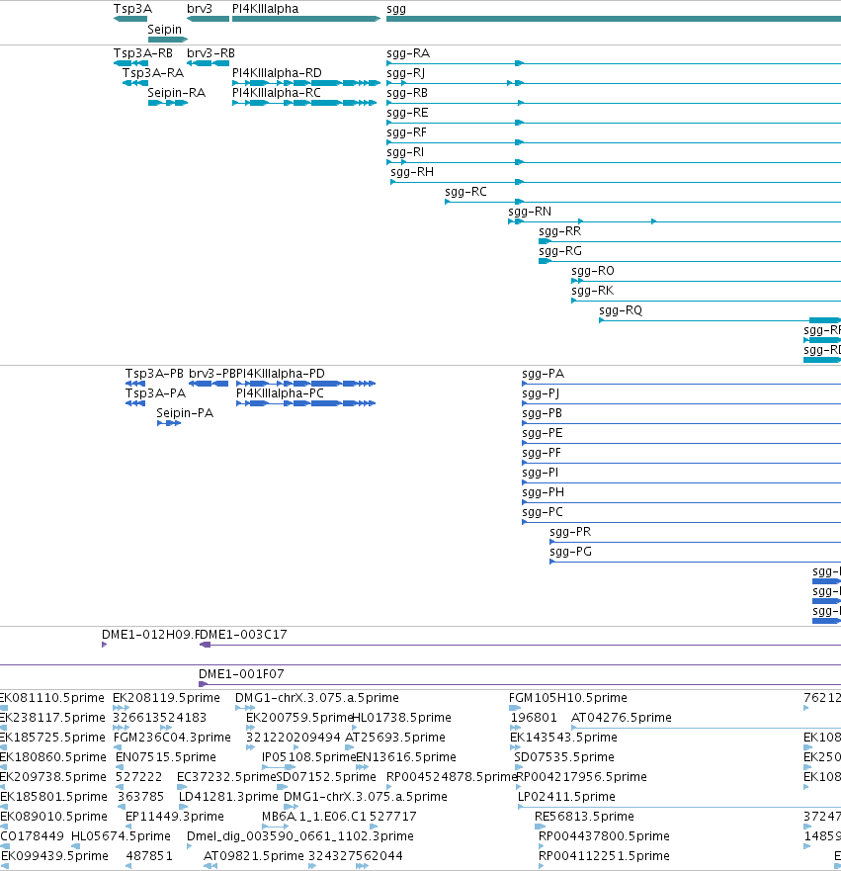
Task: Select RE56813.5prime EST
Action: click(541, 827)
